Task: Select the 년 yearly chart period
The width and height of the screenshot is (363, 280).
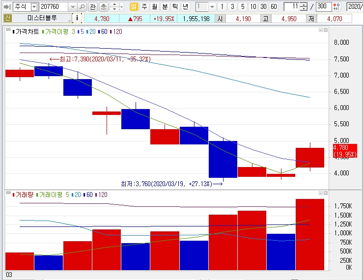Action: coord(185,6)
